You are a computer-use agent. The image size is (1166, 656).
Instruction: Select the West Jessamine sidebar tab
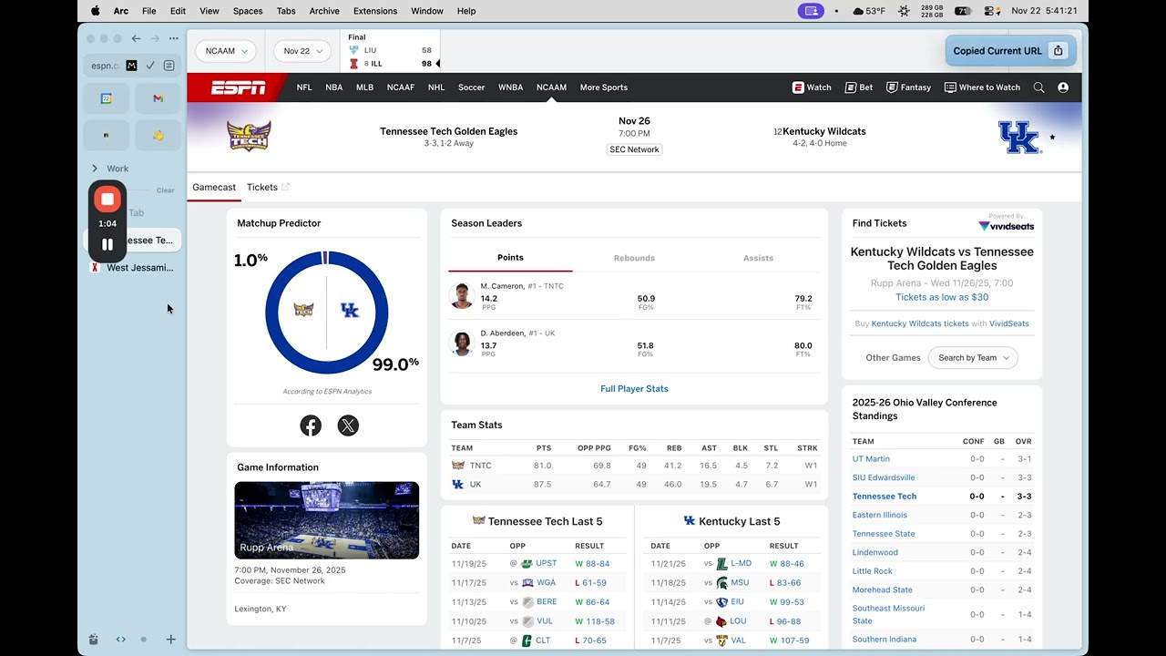(132, 268)
